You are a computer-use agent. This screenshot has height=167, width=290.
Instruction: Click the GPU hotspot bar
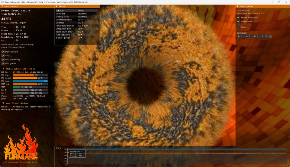point(30,78)
